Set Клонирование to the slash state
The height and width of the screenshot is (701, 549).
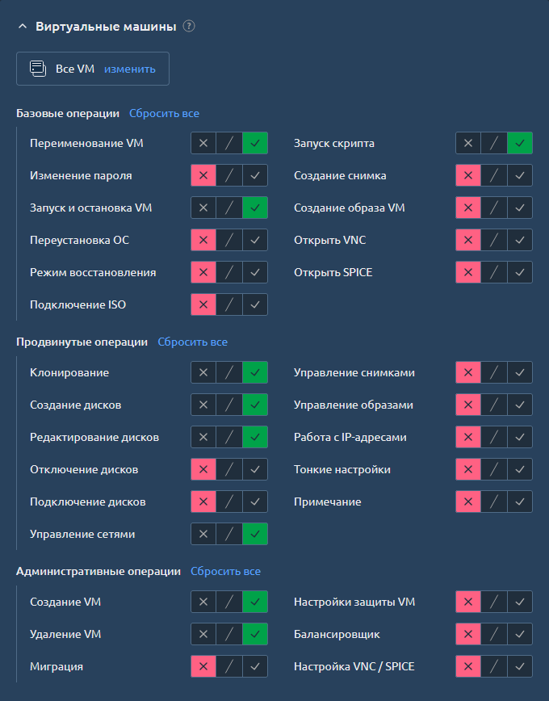coord(229,372)
